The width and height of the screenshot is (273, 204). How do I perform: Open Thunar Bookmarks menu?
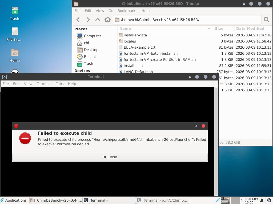point(127,11)
